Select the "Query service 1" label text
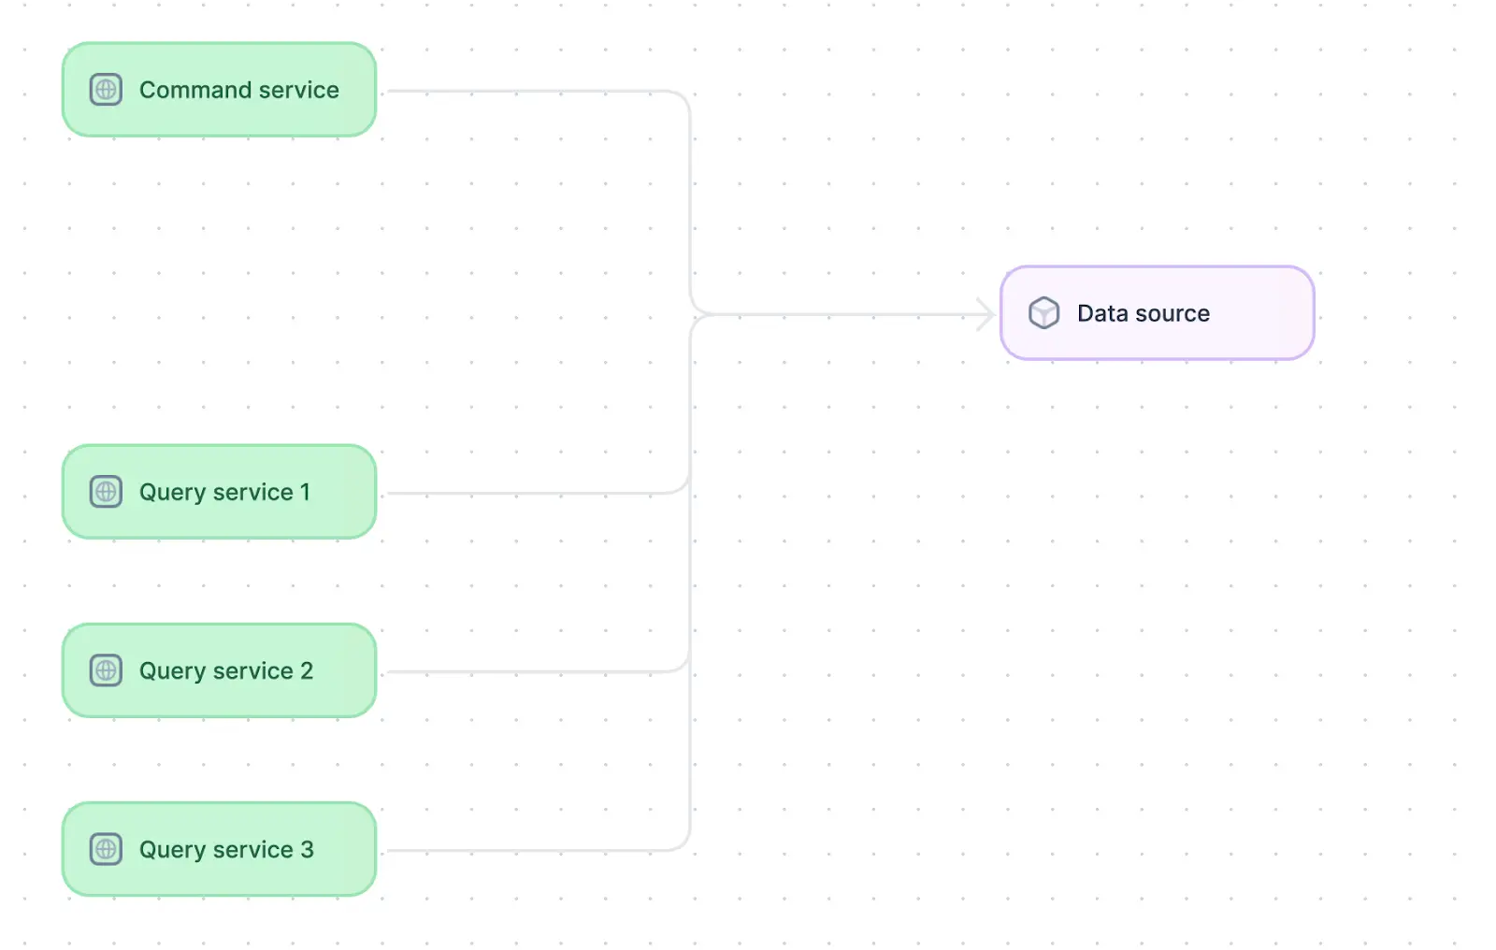Viewport: 1496px width, 950px height. point(224,492)
